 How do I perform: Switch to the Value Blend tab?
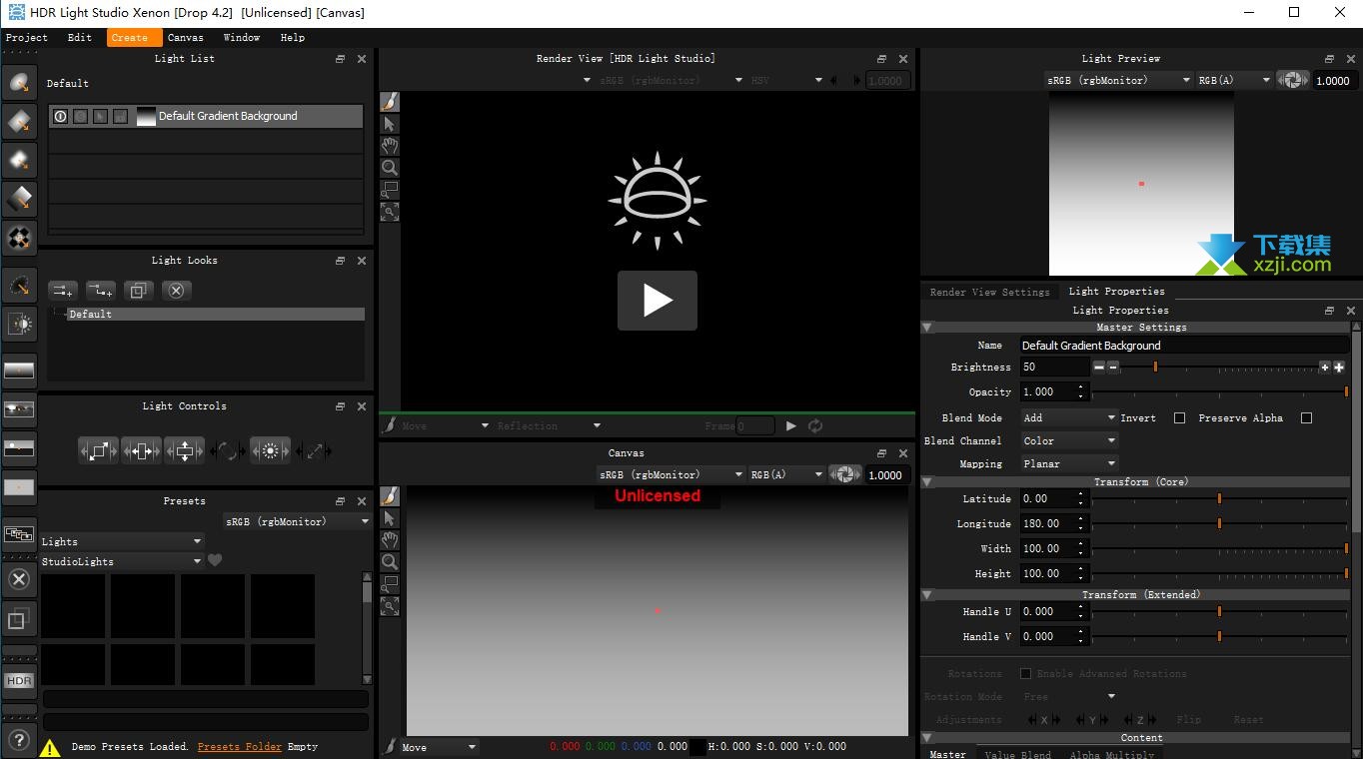coord(1017,754)
